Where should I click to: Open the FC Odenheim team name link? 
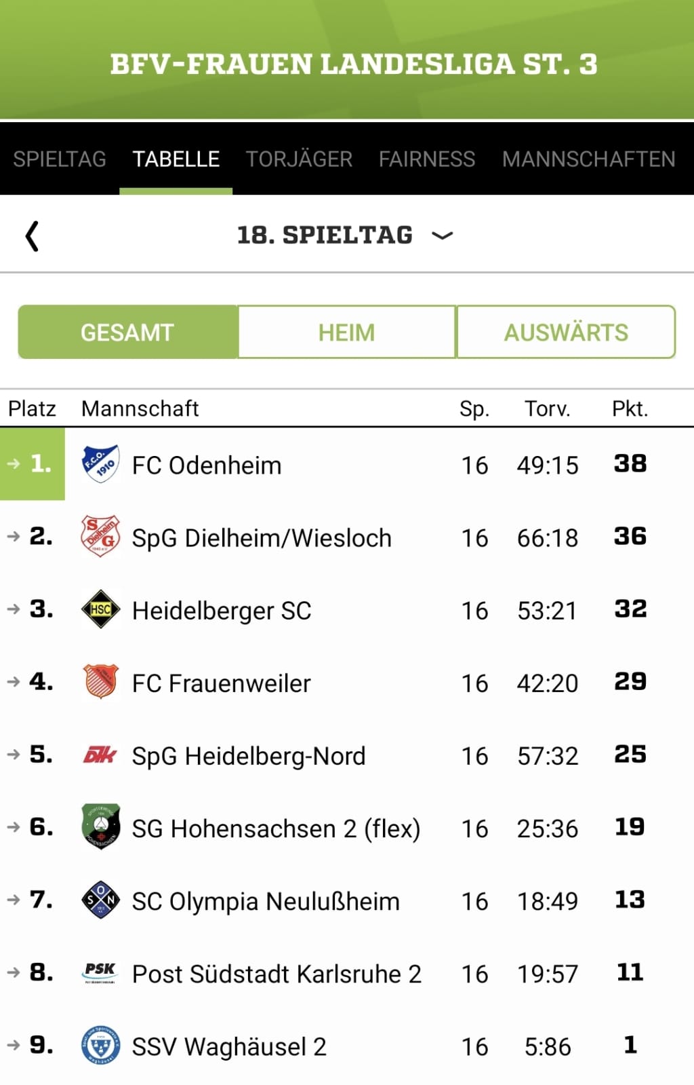pos(207,465)
